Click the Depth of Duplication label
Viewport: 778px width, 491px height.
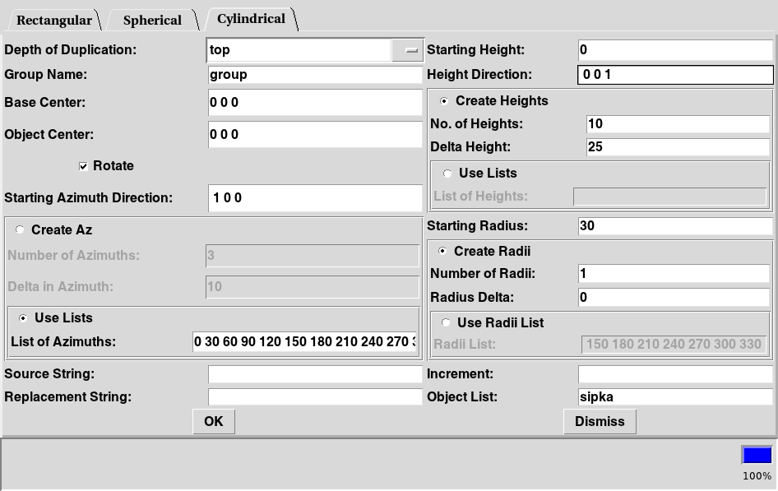71,50
